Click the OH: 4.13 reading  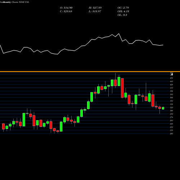[123, 11]
